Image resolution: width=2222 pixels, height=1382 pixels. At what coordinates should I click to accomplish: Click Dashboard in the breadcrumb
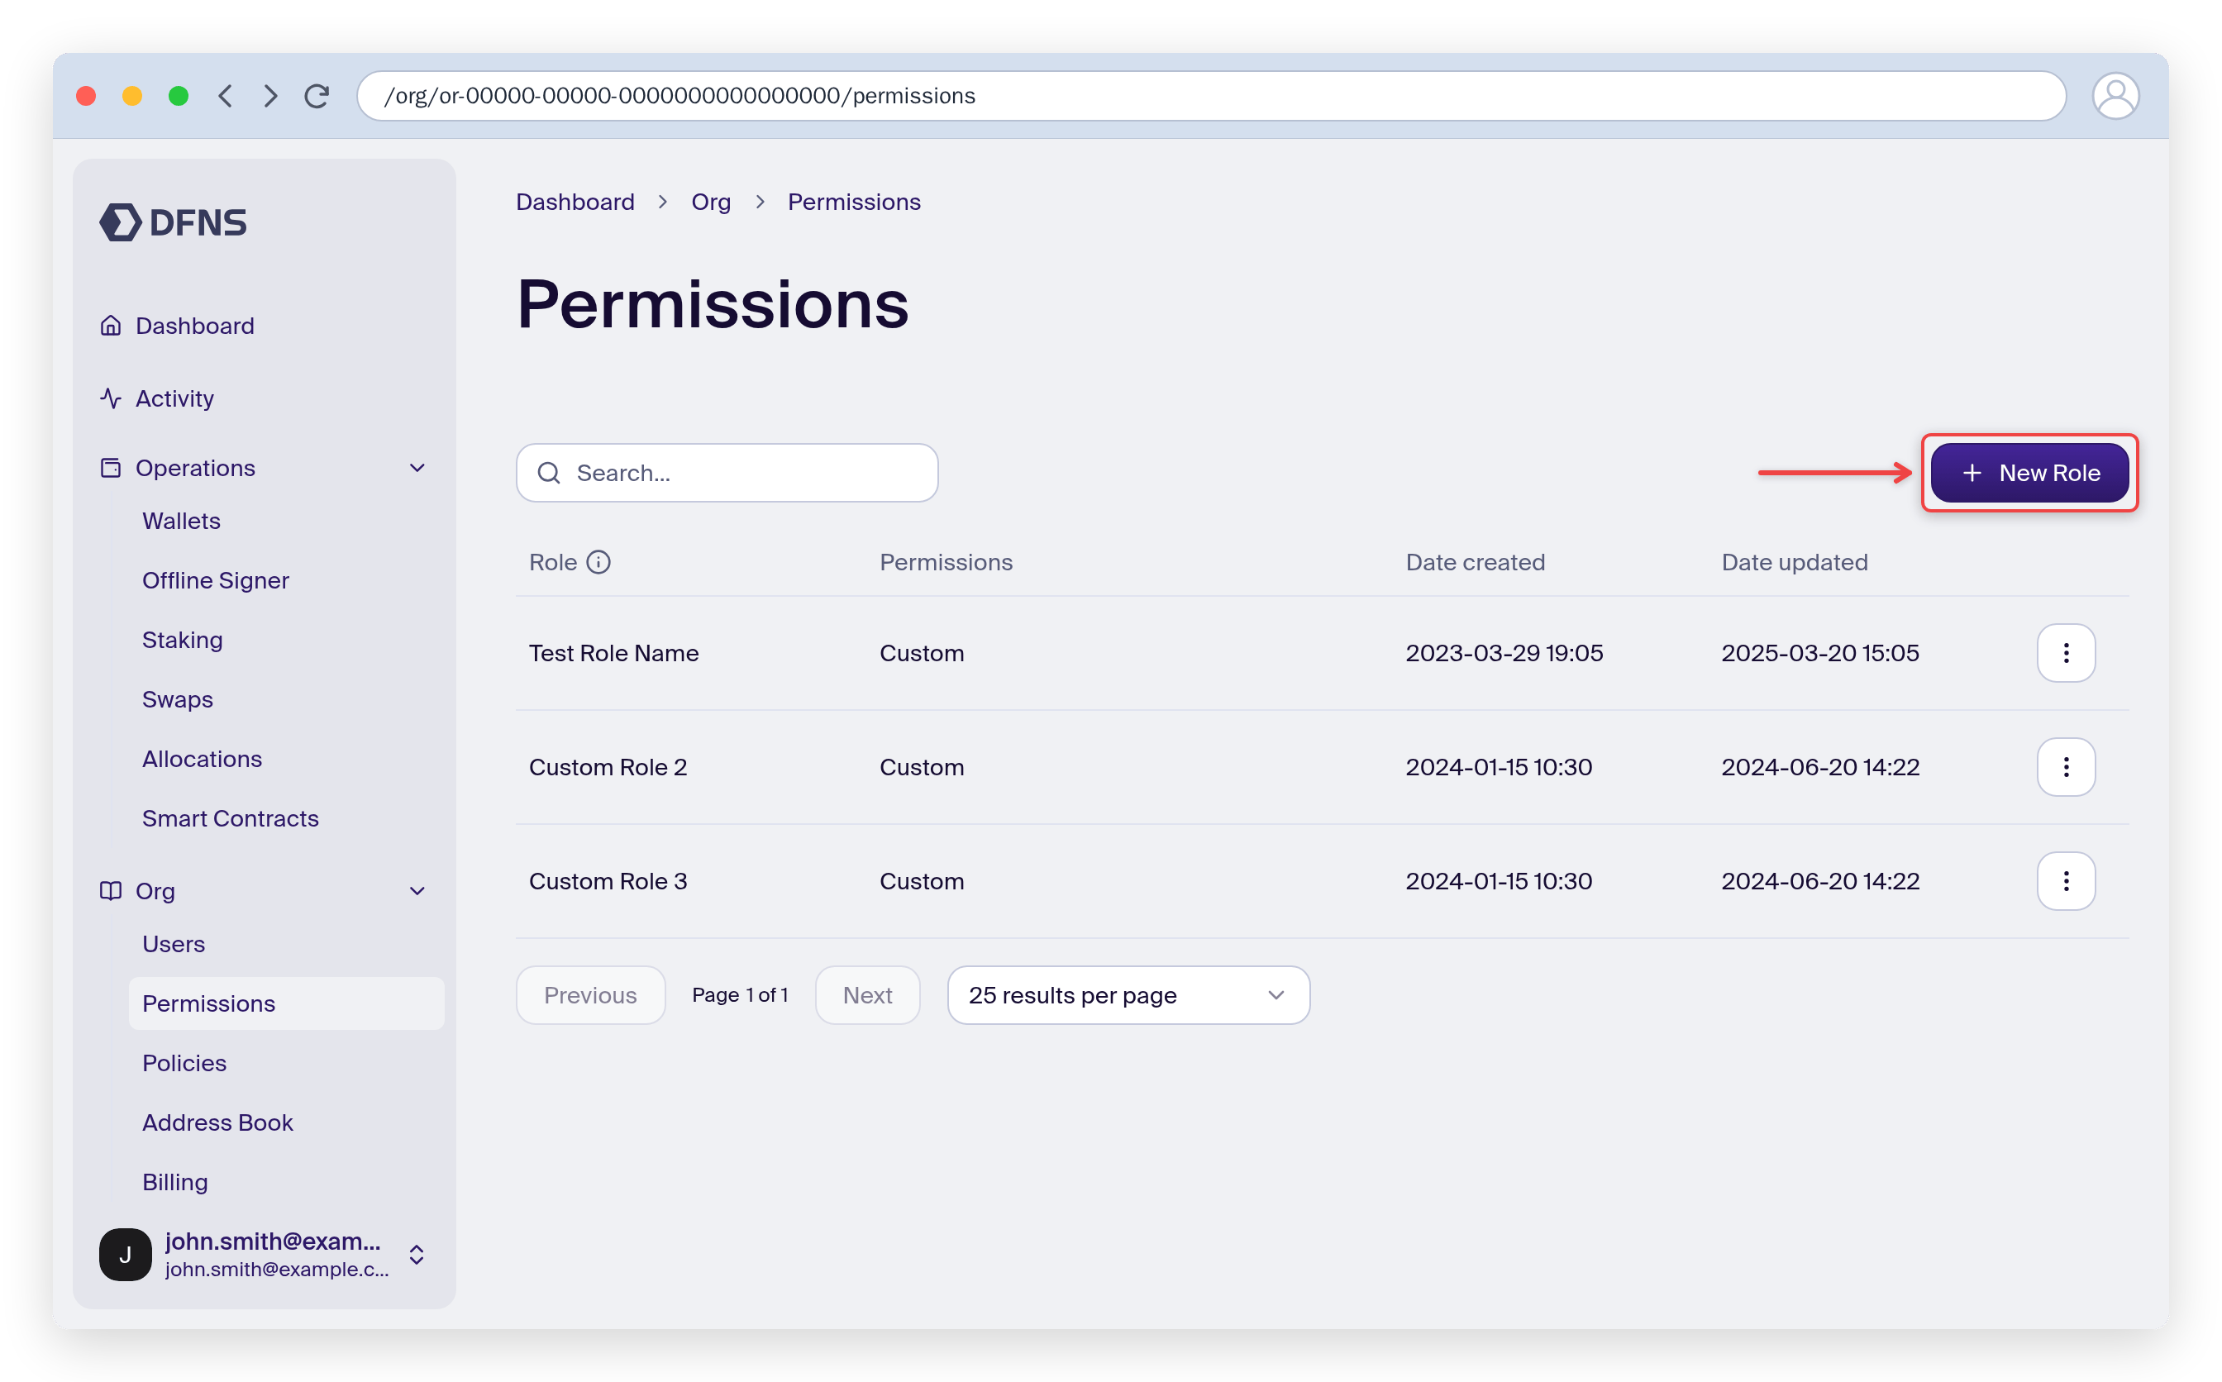point(575,202)
